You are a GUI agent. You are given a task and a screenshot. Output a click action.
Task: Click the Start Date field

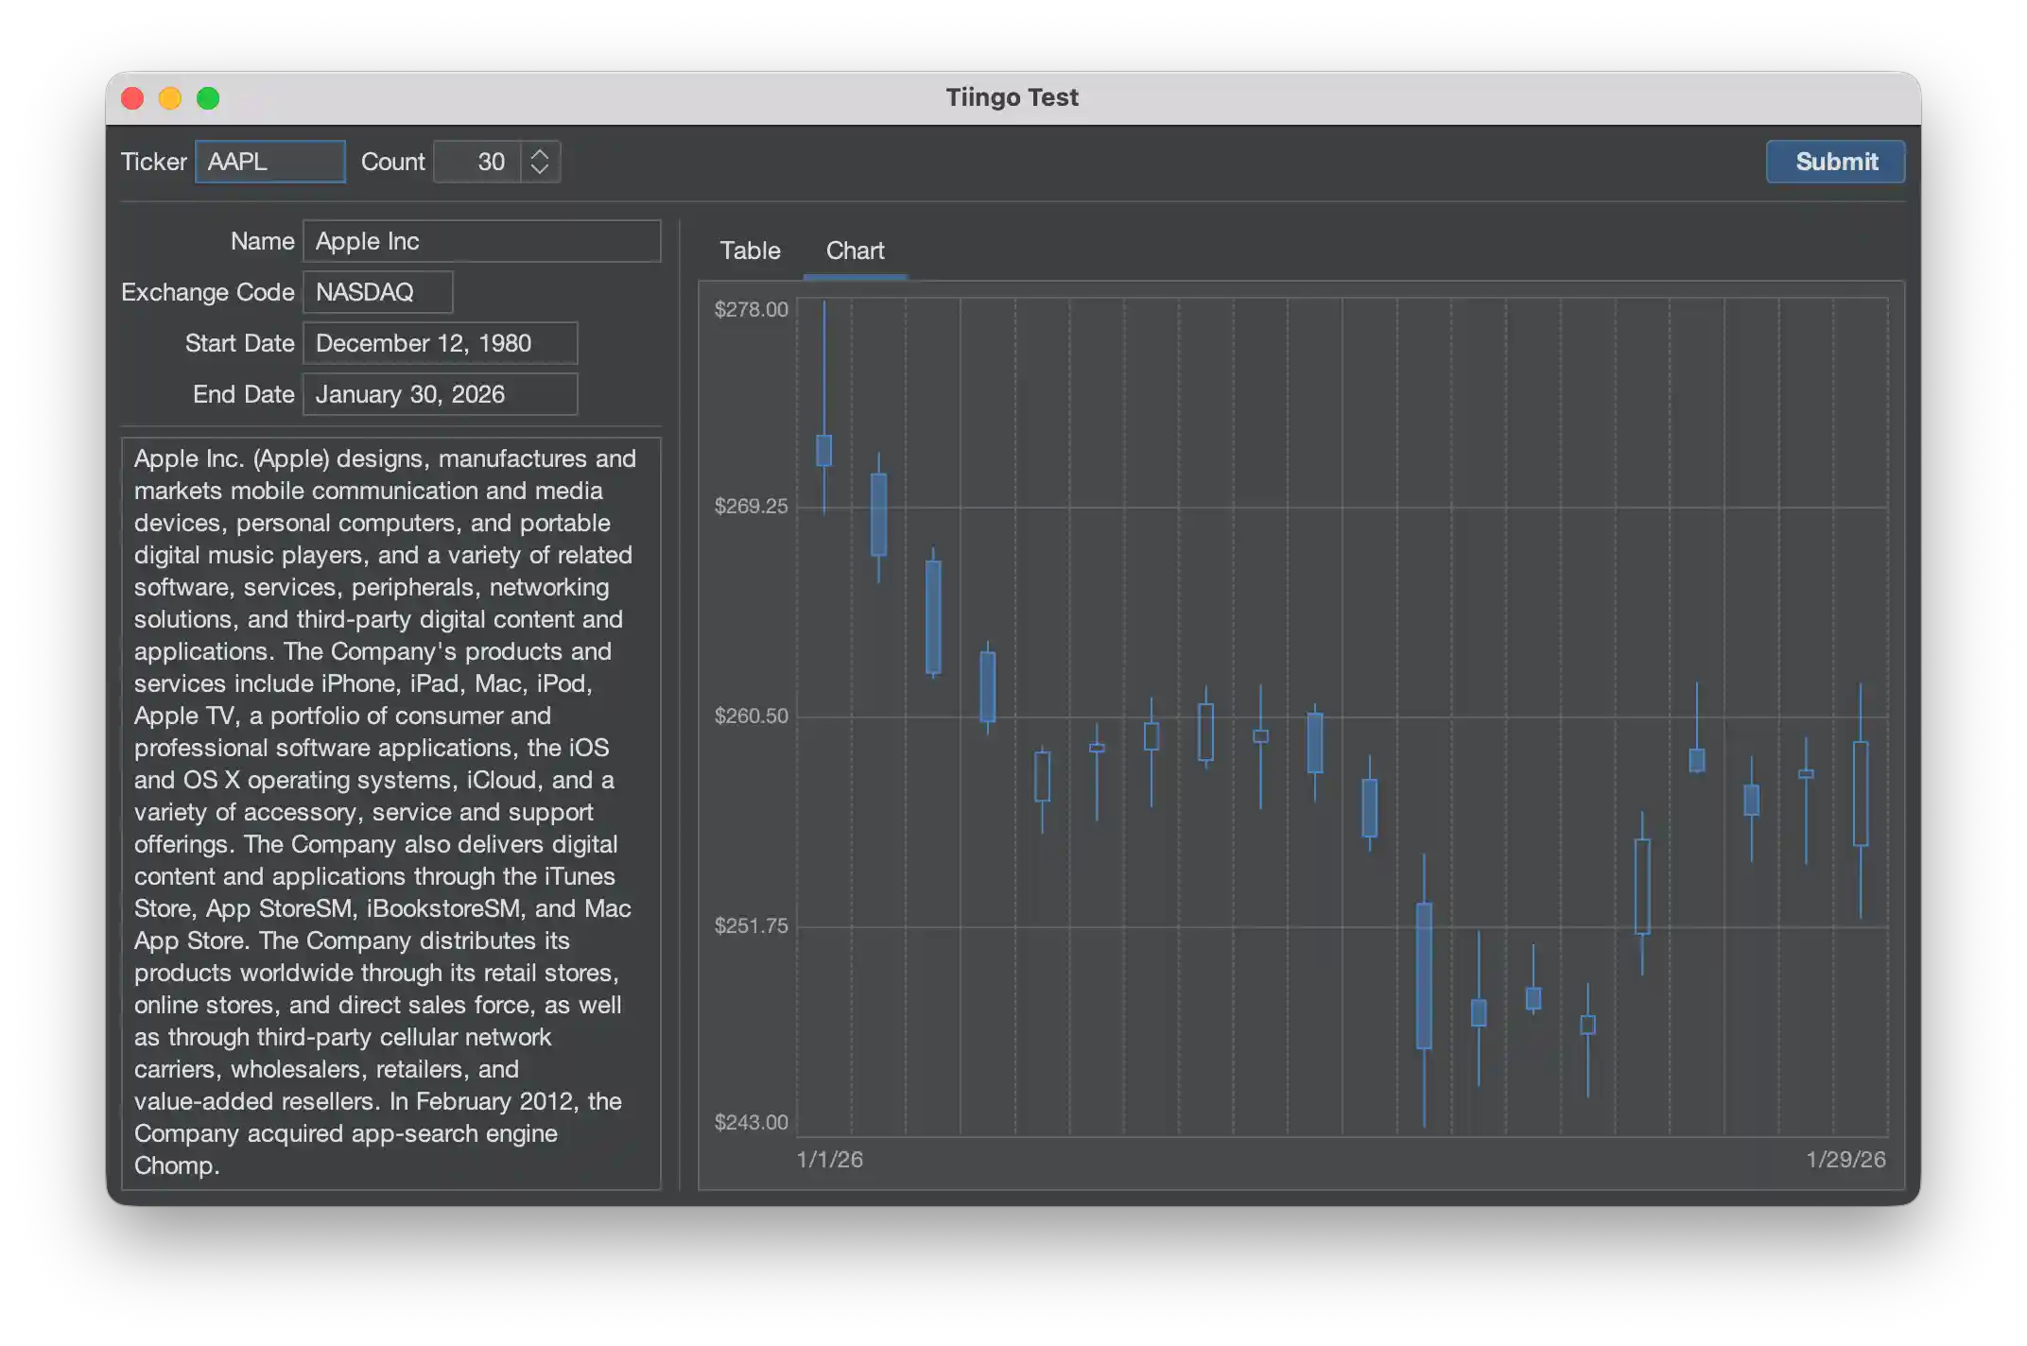point(440,343)
